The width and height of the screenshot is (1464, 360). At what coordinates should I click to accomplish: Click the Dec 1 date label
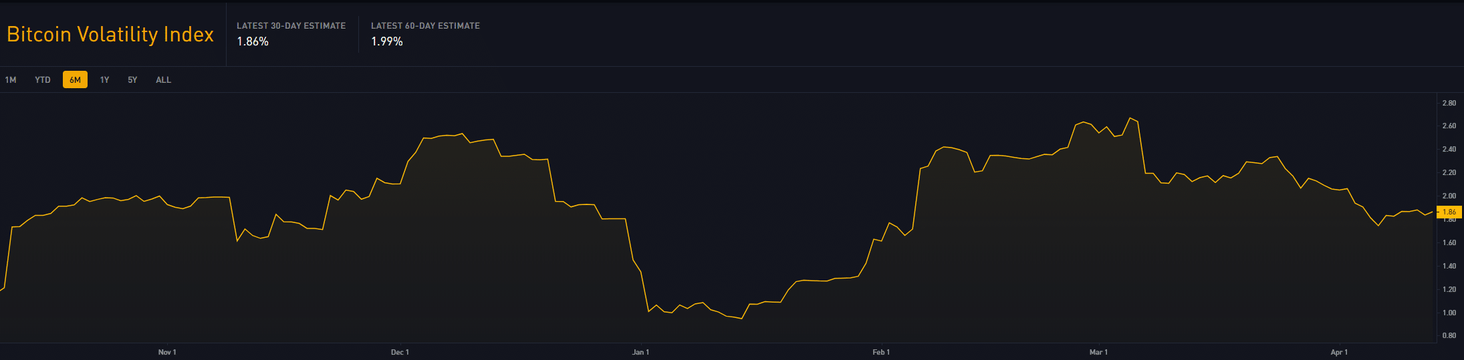point(400,352)
